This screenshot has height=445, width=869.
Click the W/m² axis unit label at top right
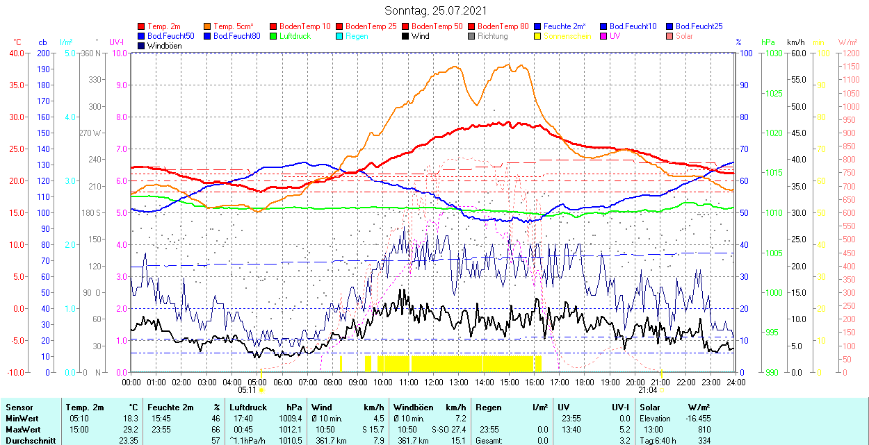click(x=848, y=42)
